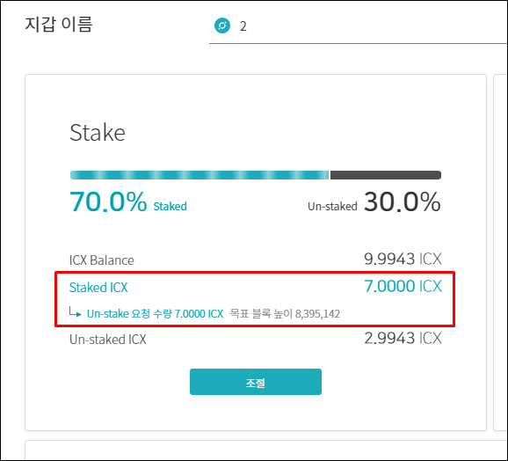Screen dimensions: 508x461
Task: Click the ICX Balance label
Action: (x=101, y=260)
